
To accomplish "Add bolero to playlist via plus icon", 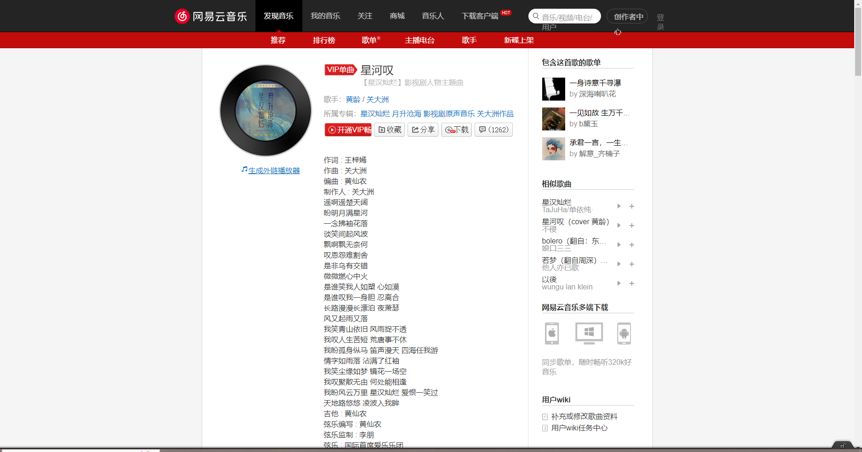I will [631, 245].
